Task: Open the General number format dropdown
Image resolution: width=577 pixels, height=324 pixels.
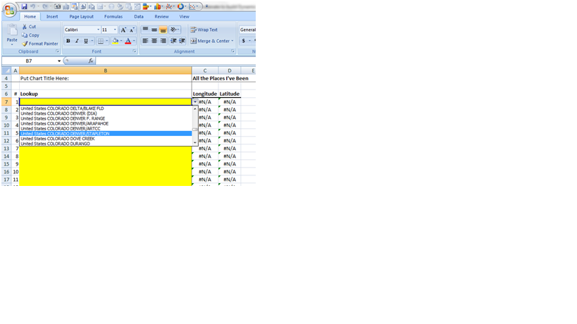Action: coord(247,30)
